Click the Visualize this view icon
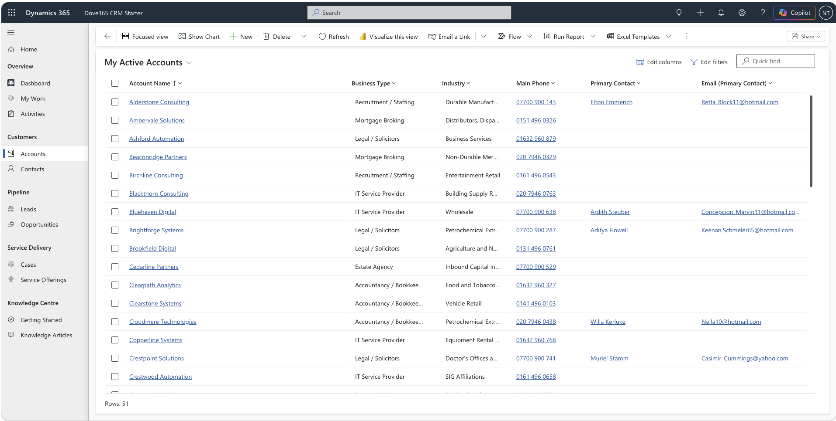The width and height of the screenshot is (836, 421). (x=363, y=36)
